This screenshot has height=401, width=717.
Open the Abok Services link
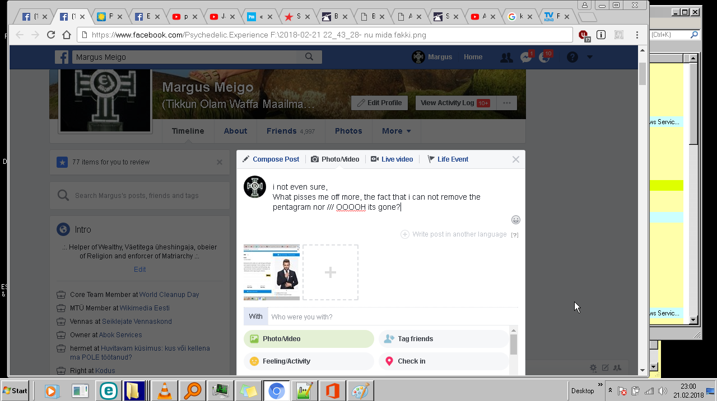(x=120, y=335)
